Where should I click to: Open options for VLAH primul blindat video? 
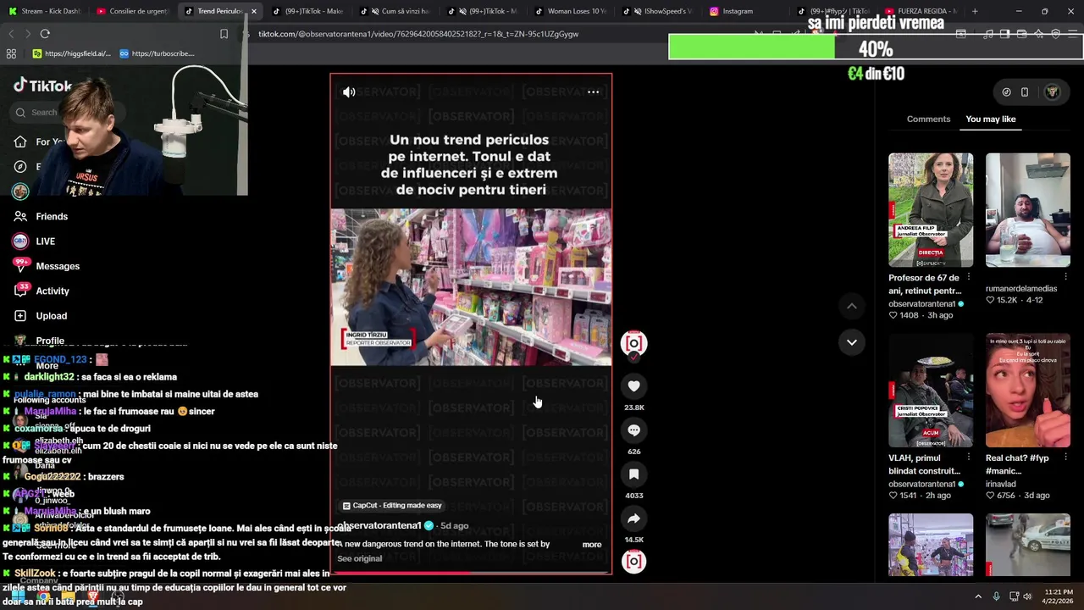click(x=968, y=457)
